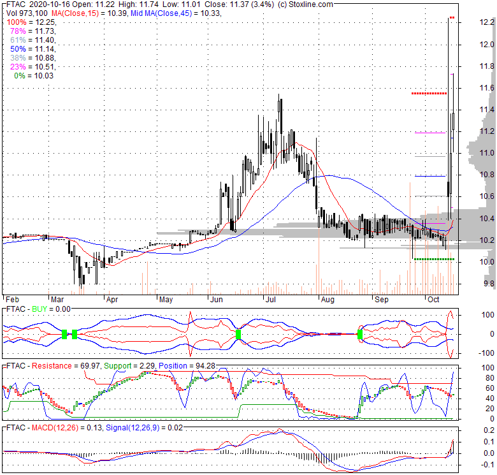Screen dimensions: 497x475
Task: Click the 'MA(Close,15) = 10.39' legend label
Action: click(x=88, y=13)
